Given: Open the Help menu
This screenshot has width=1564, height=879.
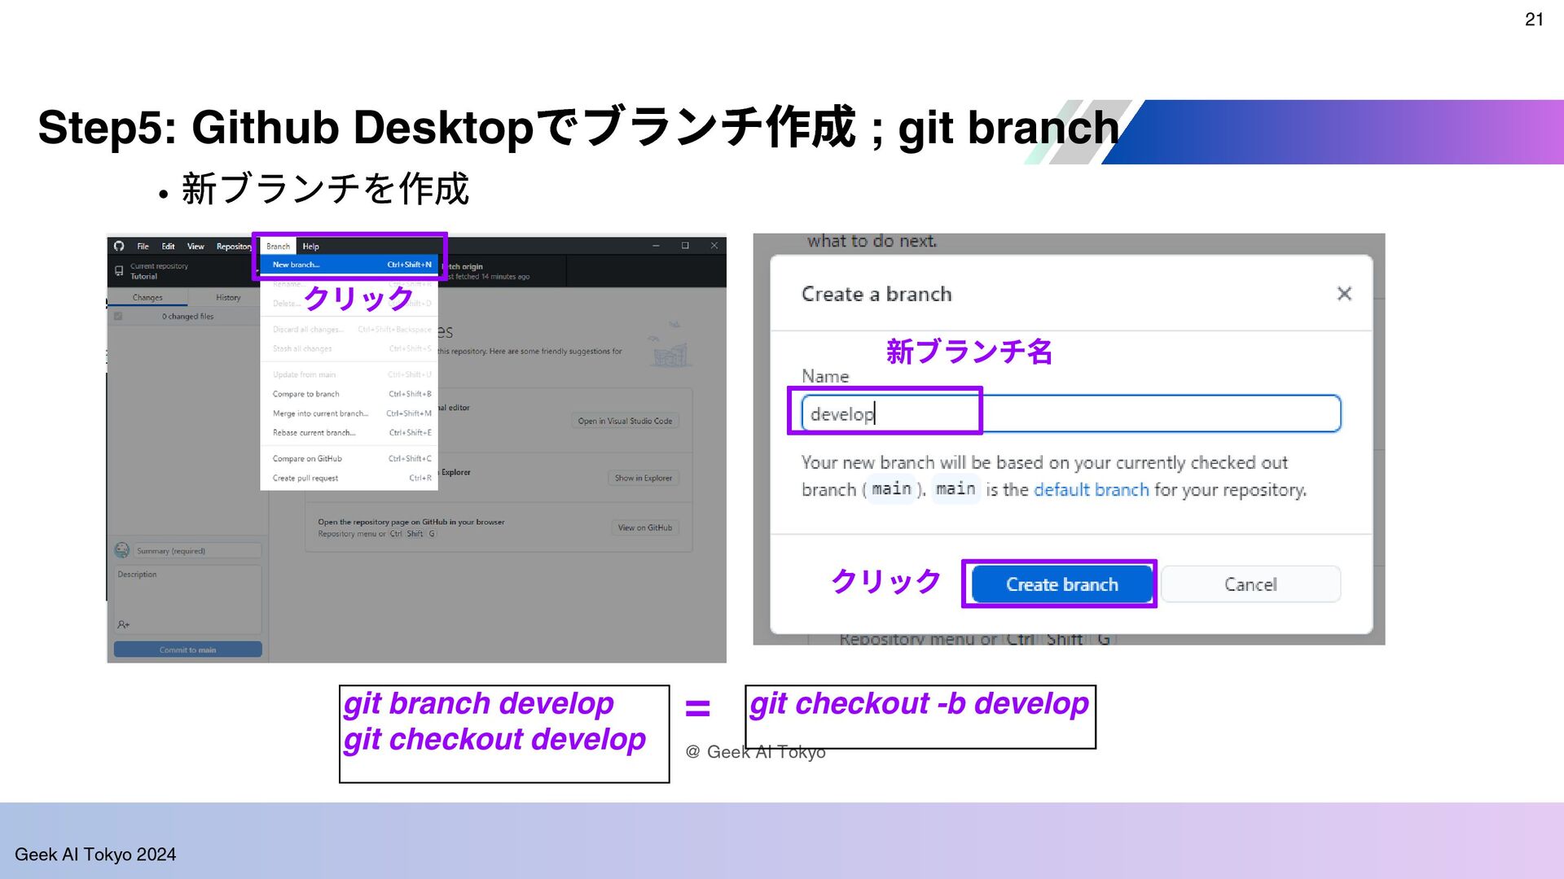Looking at the screenshot, I should [310, 246].
